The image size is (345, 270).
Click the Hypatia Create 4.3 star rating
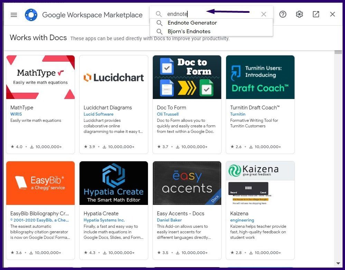(90, 253)
